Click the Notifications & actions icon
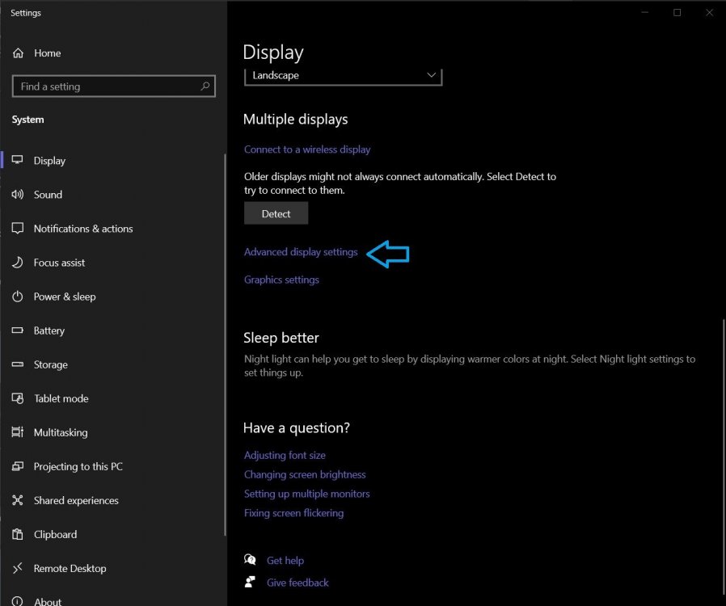 pos(18,228)
